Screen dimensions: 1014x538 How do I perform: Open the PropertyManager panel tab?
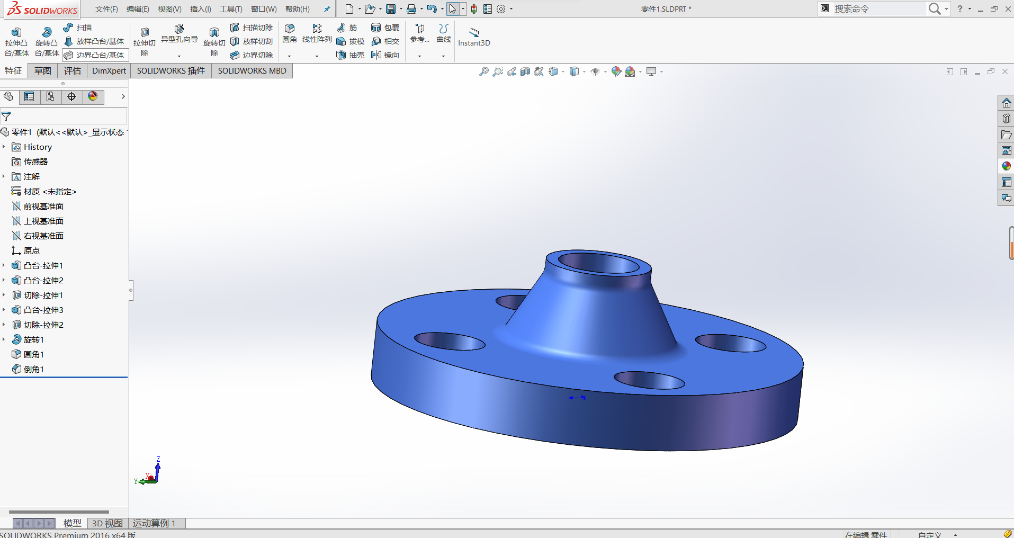click(x=29, y=96)
